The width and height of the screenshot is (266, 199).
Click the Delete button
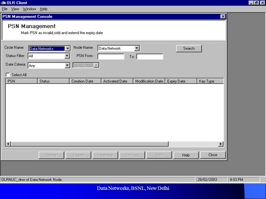click(52, 155)
